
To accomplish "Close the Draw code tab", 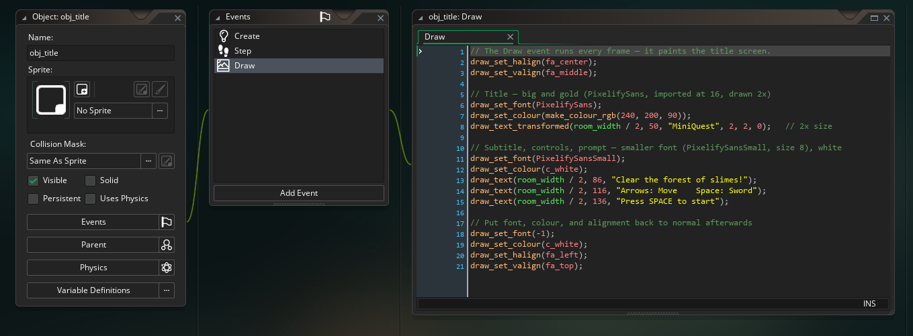I will pyautogui.click(x=511, y=37).
